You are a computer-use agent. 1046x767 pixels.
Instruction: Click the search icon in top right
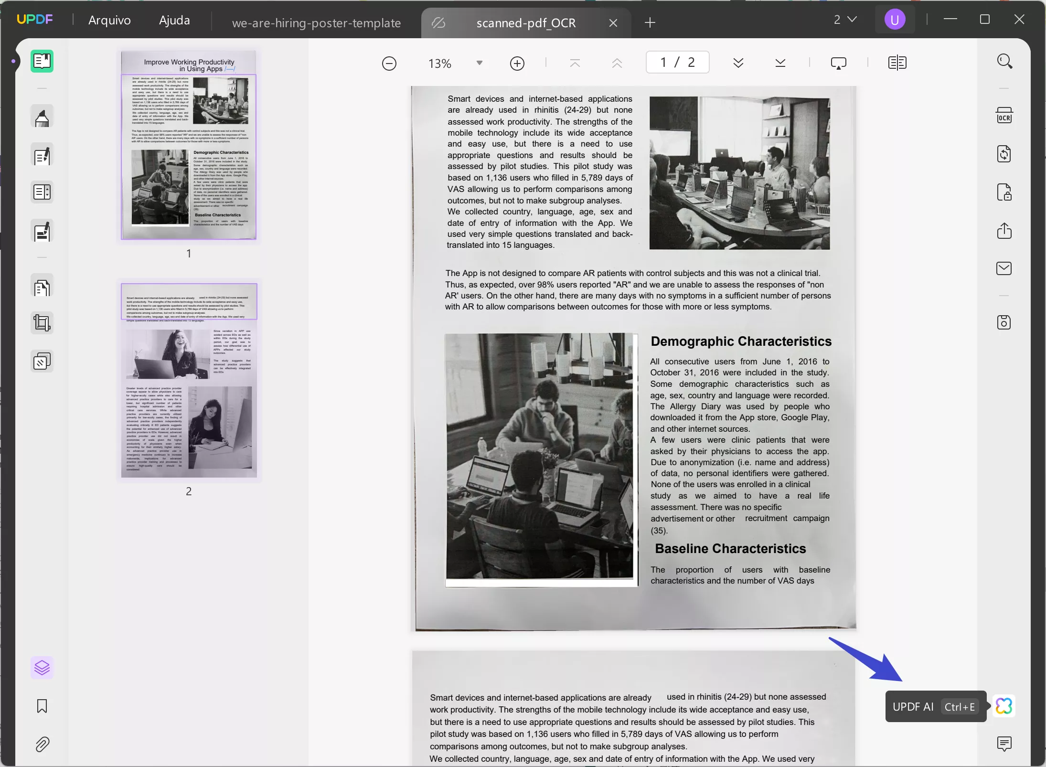point(1004,62)
